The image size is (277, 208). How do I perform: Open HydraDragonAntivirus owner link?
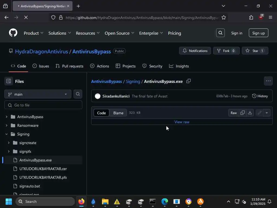click(x=41, y=51)
